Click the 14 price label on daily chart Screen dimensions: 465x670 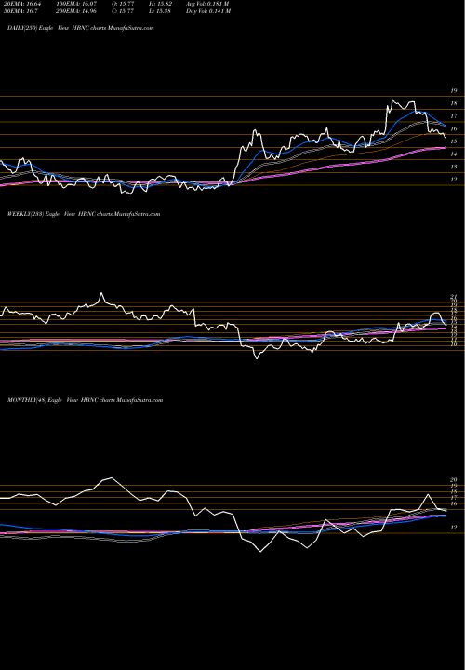coord(454,154)
